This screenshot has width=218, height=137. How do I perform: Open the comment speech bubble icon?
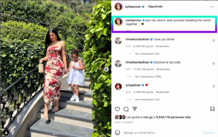(126, 109)
